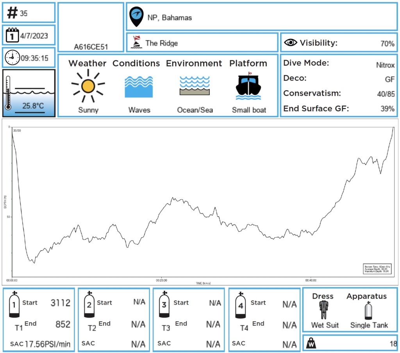
Task: Click the Tank 1 Start pressure 3112
Action: [61, 303]
